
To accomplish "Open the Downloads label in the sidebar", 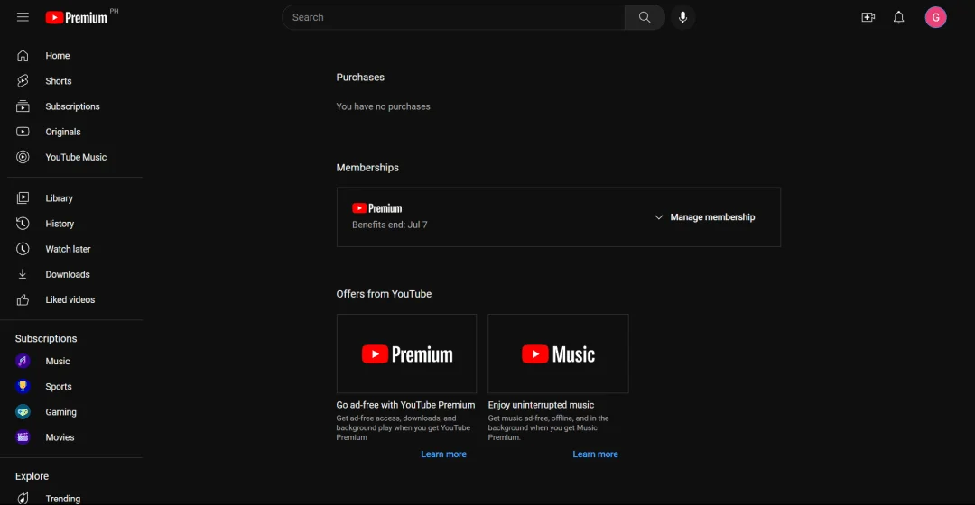I will point(67,274).
